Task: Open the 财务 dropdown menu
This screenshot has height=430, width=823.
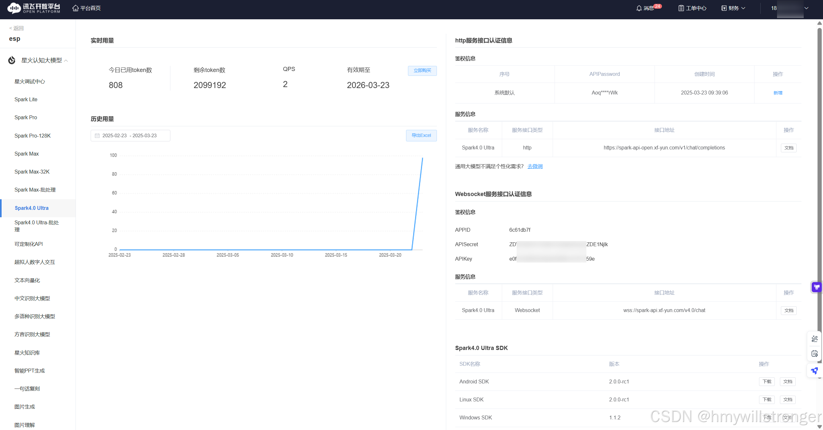Action: (x=733, y=8)
